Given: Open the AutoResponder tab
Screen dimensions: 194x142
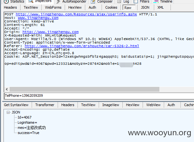Looking at the screenshot, I should tap(71, 2).
